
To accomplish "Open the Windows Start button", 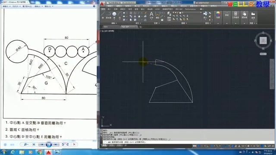I will click(3, 152).
